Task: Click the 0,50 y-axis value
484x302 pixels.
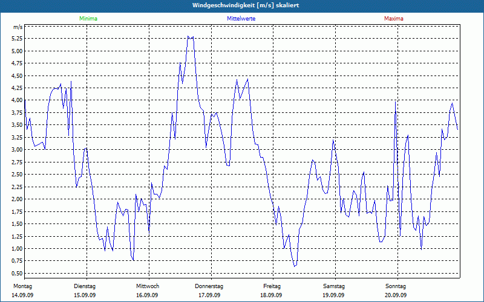Action: 18,274
